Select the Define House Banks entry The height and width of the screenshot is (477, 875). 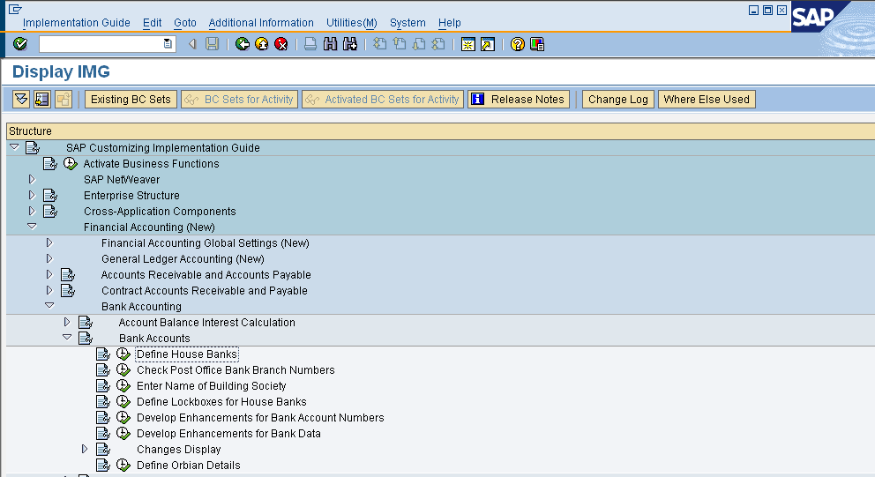tap(187, 354)
